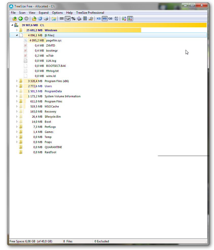The image size is (214, 250).
Task: Expand the ProgramData folder
Action: (x=17, y=91)
